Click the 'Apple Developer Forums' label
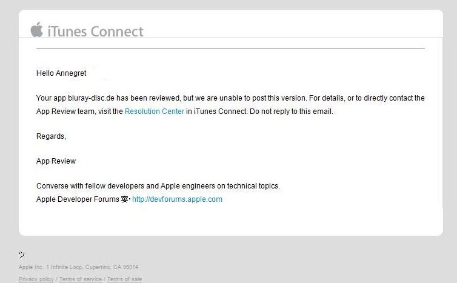Viewport: 457px width, 283px height. coord(78,199)
